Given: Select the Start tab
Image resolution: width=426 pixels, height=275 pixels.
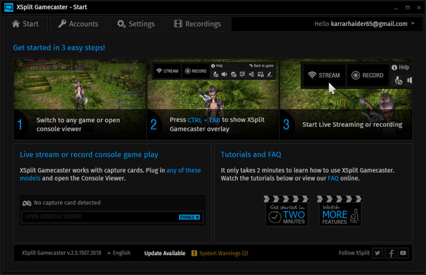Looking at the screenshot, I should 26,24.
